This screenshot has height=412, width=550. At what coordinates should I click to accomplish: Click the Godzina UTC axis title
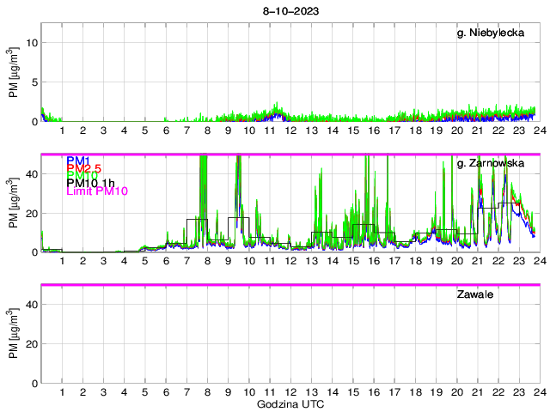(x=290, y=403)
